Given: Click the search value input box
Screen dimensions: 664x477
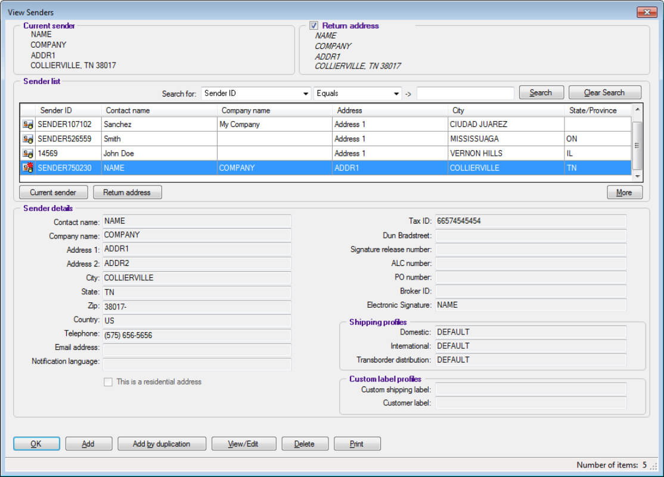Looking at the screenshot, I should [x=465, y=93].
